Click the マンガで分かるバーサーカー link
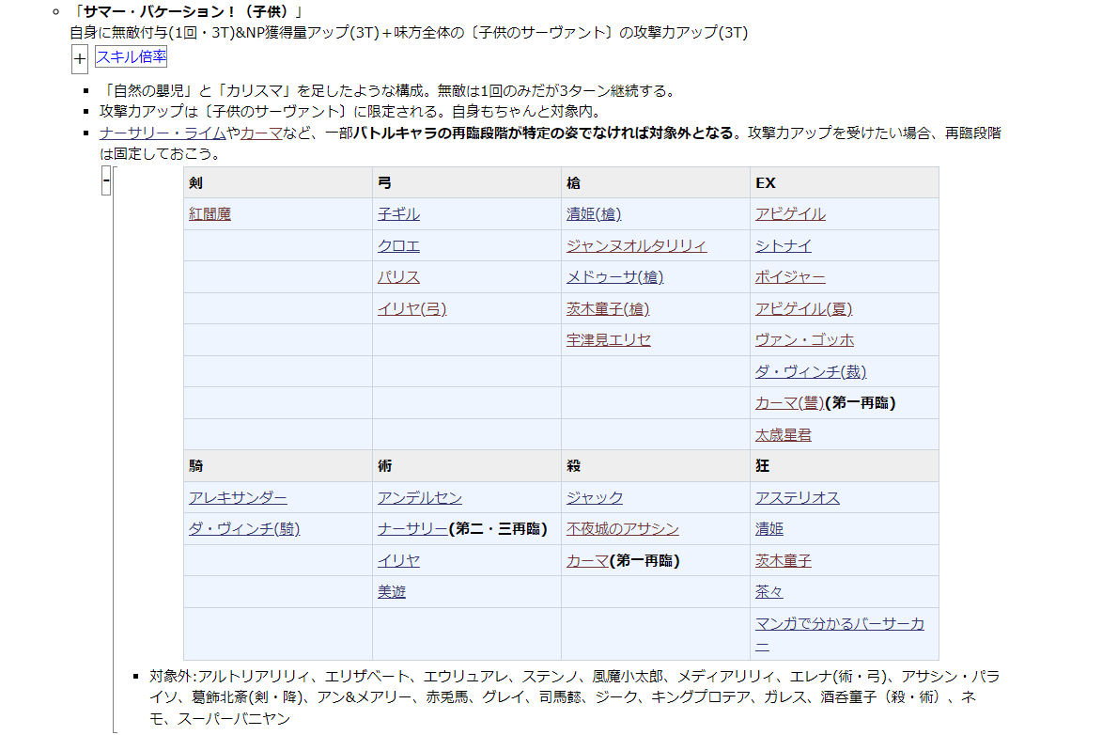The height and width of the screenshot is (735, 1102). (x=839, y=624)
